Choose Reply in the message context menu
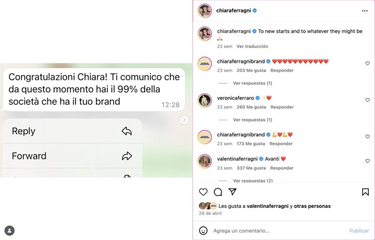 coord(73,131)
